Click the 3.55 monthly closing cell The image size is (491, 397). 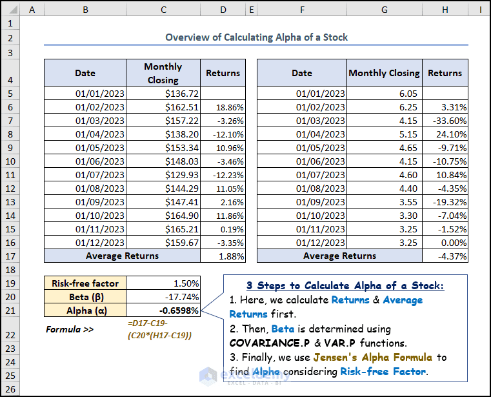[x=385, y=202]
